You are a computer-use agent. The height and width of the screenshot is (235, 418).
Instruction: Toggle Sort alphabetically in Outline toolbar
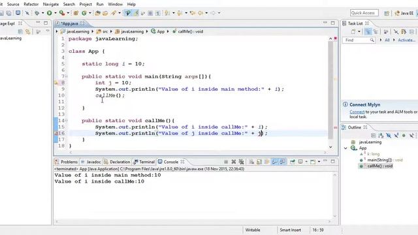click(x=381, y=136)
